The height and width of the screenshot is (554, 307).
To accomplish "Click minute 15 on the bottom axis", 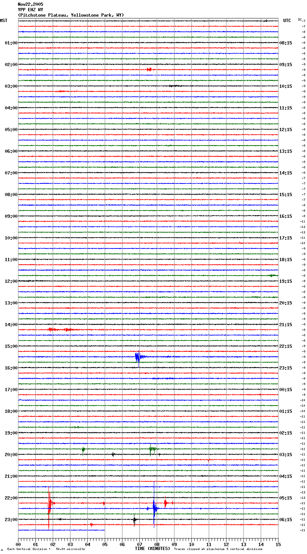I will tap(278, 544).
